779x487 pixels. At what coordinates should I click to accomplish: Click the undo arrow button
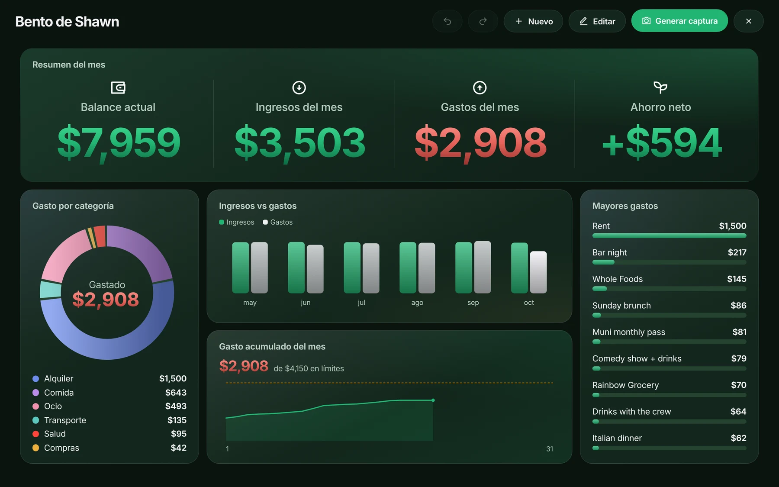tap(447, 21)
